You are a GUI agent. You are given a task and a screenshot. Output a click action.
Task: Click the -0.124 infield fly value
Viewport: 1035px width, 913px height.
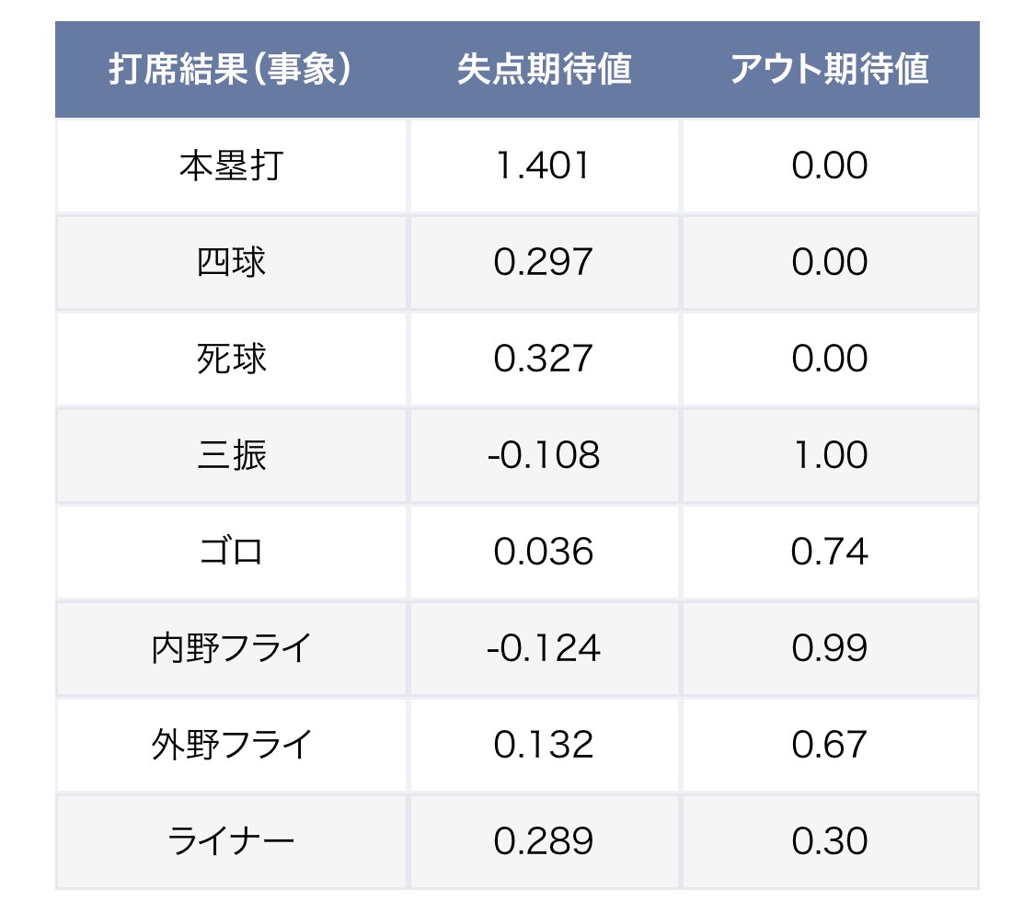[544, 649]
